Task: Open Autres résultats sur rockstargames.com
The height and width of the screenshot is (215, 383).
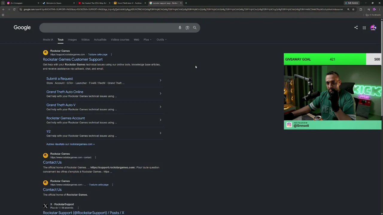Action: tap(70, 144)
